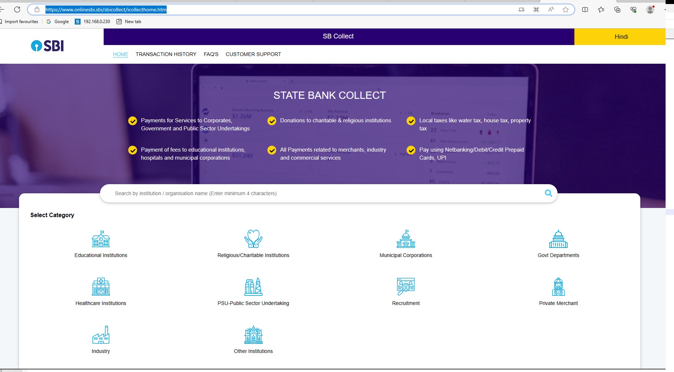Click the STATE BANK COLLECT heading
This screenshot has height=372, width=674.
coord(330,96)
